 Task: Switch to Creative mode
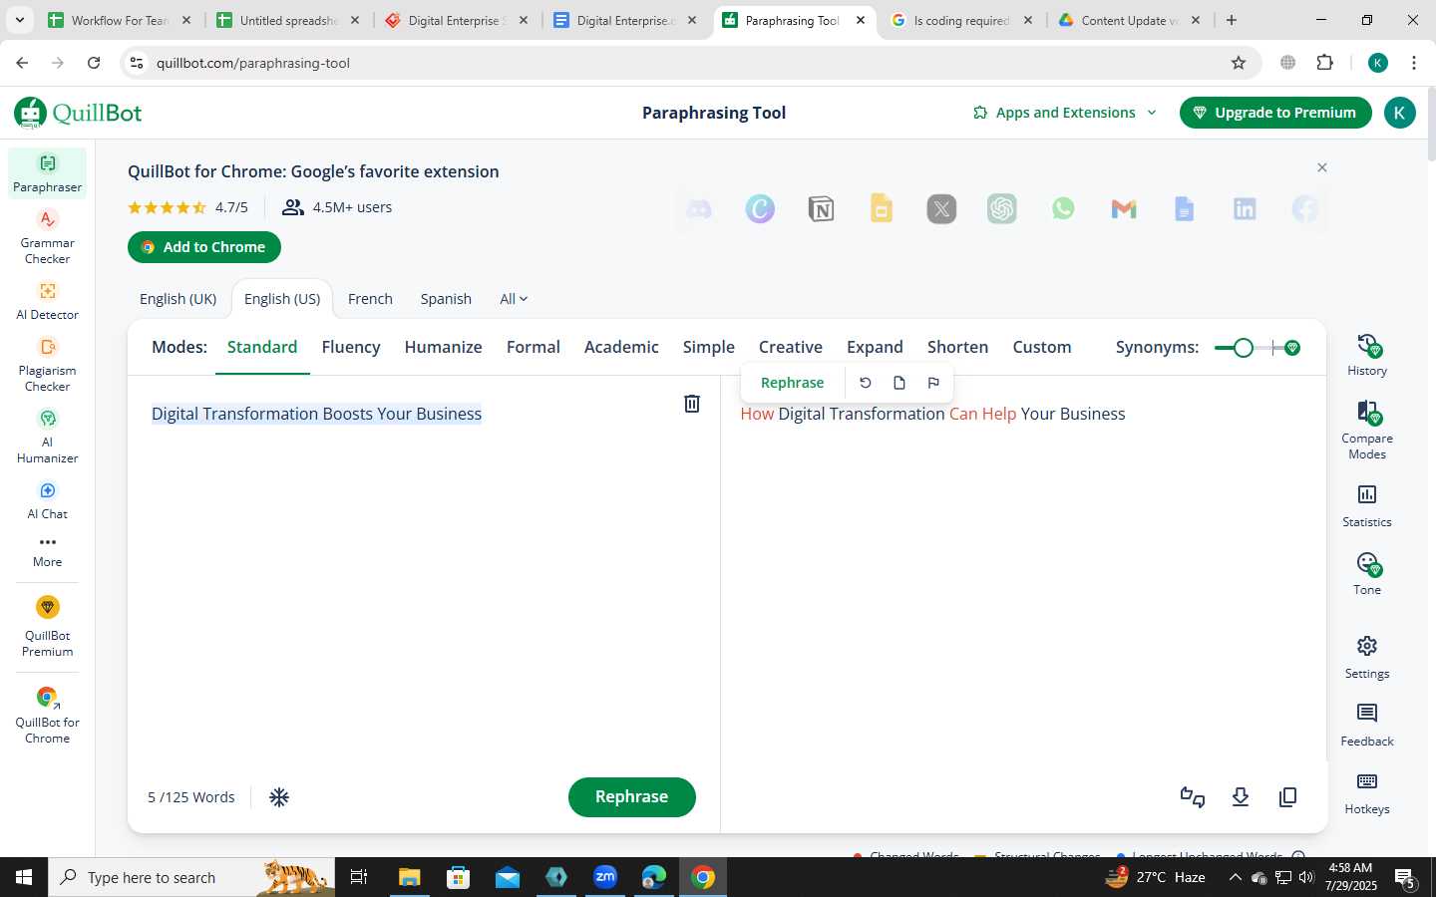click(x=790, y=347)
